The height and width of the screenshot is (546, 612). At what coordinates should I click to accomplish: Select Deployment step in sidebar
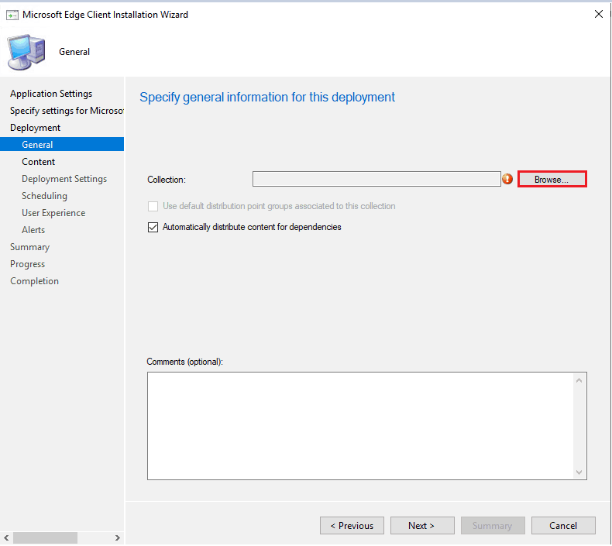(x=35, y=128)
